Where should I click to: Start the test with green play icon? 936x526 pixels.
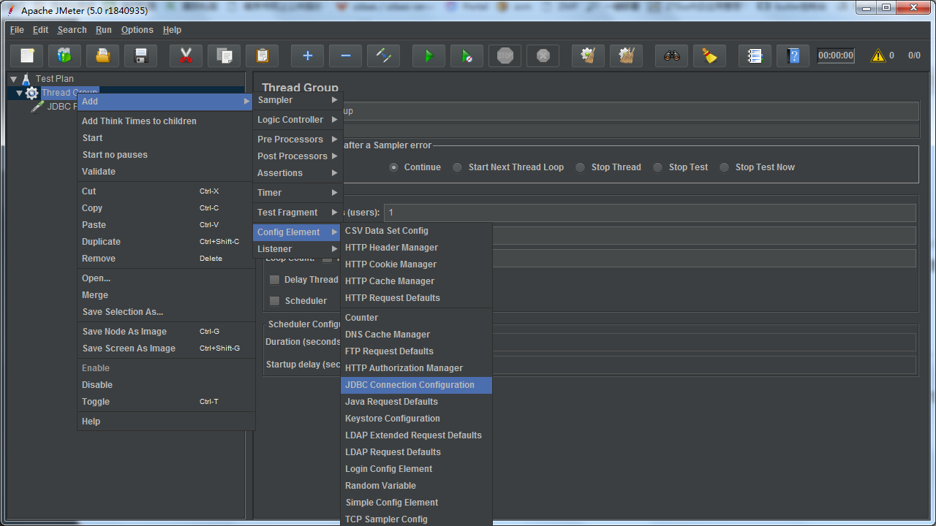click(429, 56)
